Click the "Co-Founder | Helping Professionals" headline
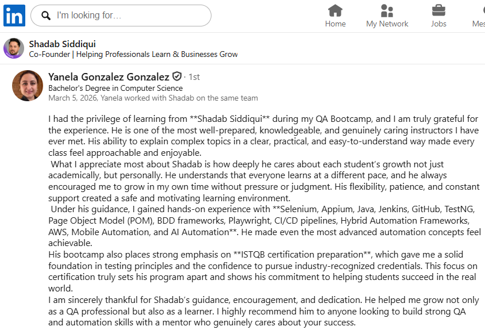The height and width of the screenshot is (330, 485). pos(133,55)
